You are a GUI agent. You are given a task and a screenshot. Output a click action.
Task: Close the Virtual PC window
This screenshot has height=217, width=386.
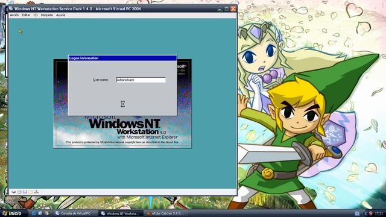(x=233, y=9)
